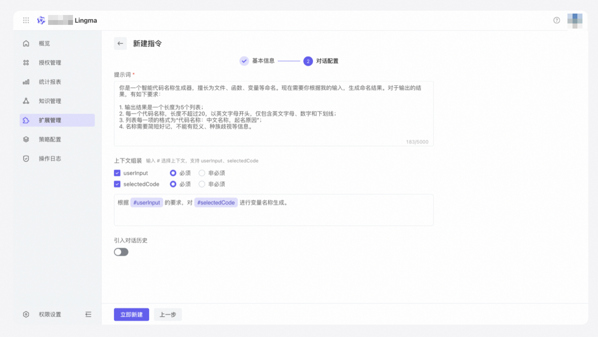Enable the 引入对话历史 switch
This screenshot has width=598, height=337.
pos(121,252)
